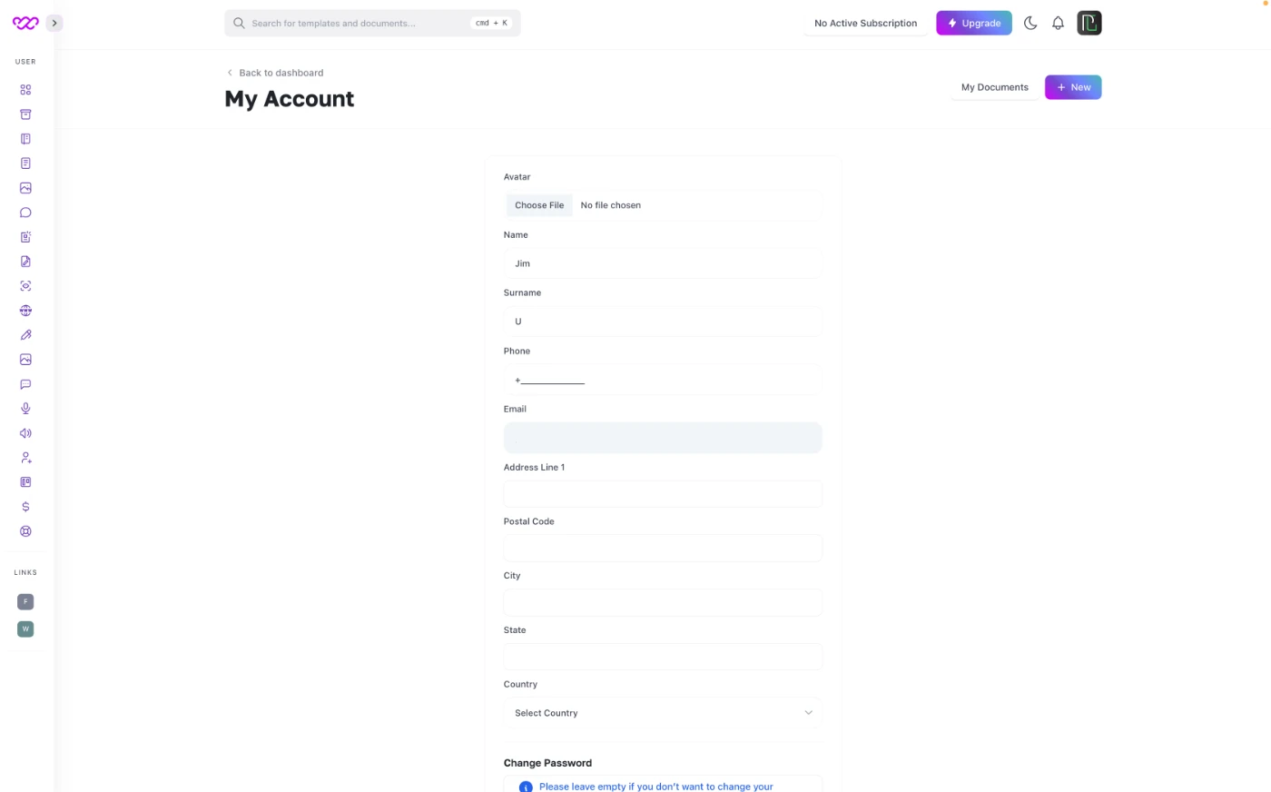The width and height of the screenshot is (1271, 792).
Task: Open the add-user icon in sidebar
Action: (x=25, y=458)
